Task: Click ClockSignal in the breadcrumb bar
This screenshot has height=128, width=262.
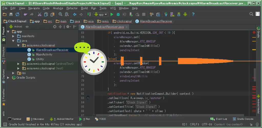Action: pos(15,21)
